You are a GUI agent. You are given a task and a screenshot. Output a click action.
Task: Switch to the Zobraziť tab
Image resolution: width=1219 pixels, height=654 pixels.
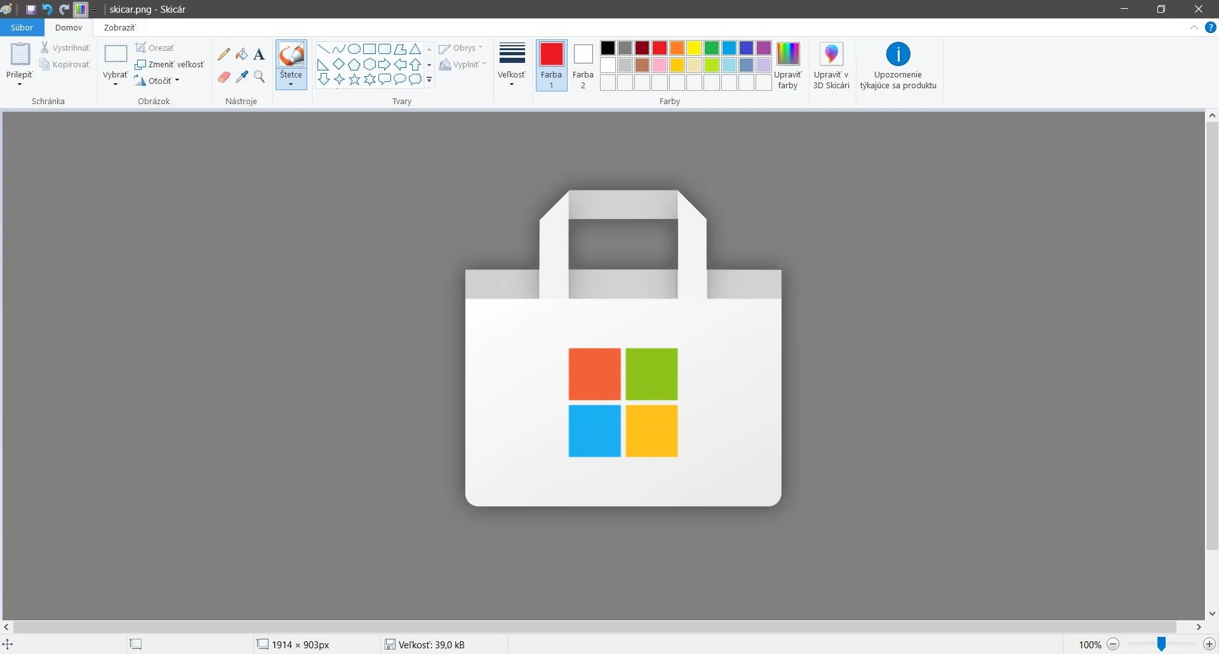click(119, 28)
